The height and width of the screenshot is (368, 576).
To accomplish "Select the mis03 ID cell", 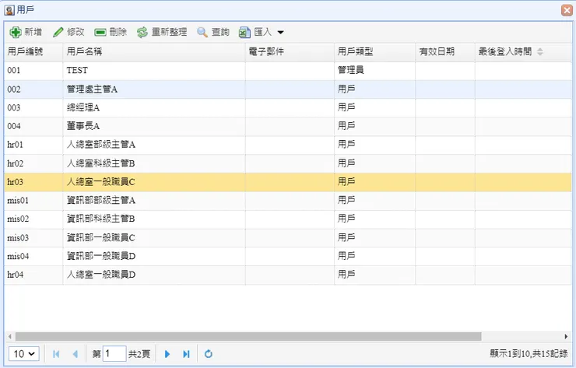I will click(x=33, y=238).
